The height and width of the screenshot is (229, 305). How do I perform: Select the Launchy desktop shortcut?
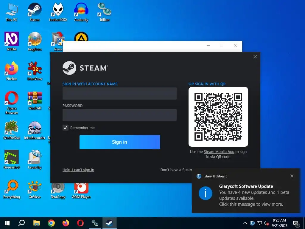pos(35,160)
